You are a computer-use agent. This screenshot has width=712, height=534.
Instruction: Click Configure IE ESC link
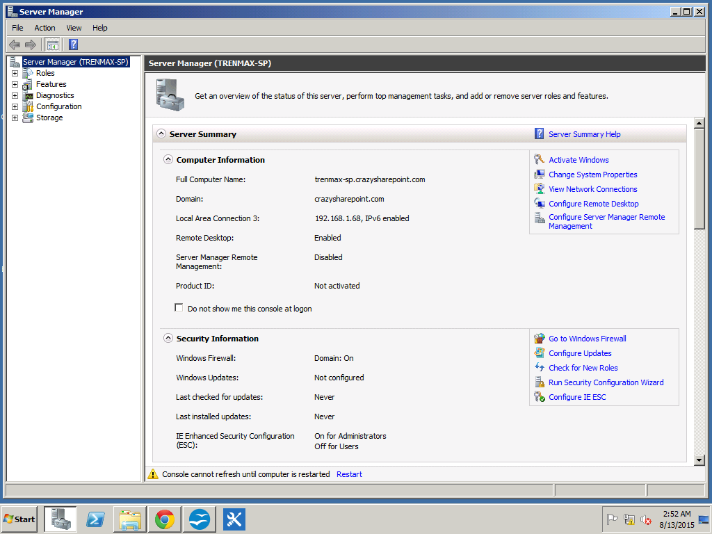point(577,397)
